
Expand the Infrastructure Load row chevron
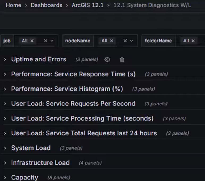(5, 163)
